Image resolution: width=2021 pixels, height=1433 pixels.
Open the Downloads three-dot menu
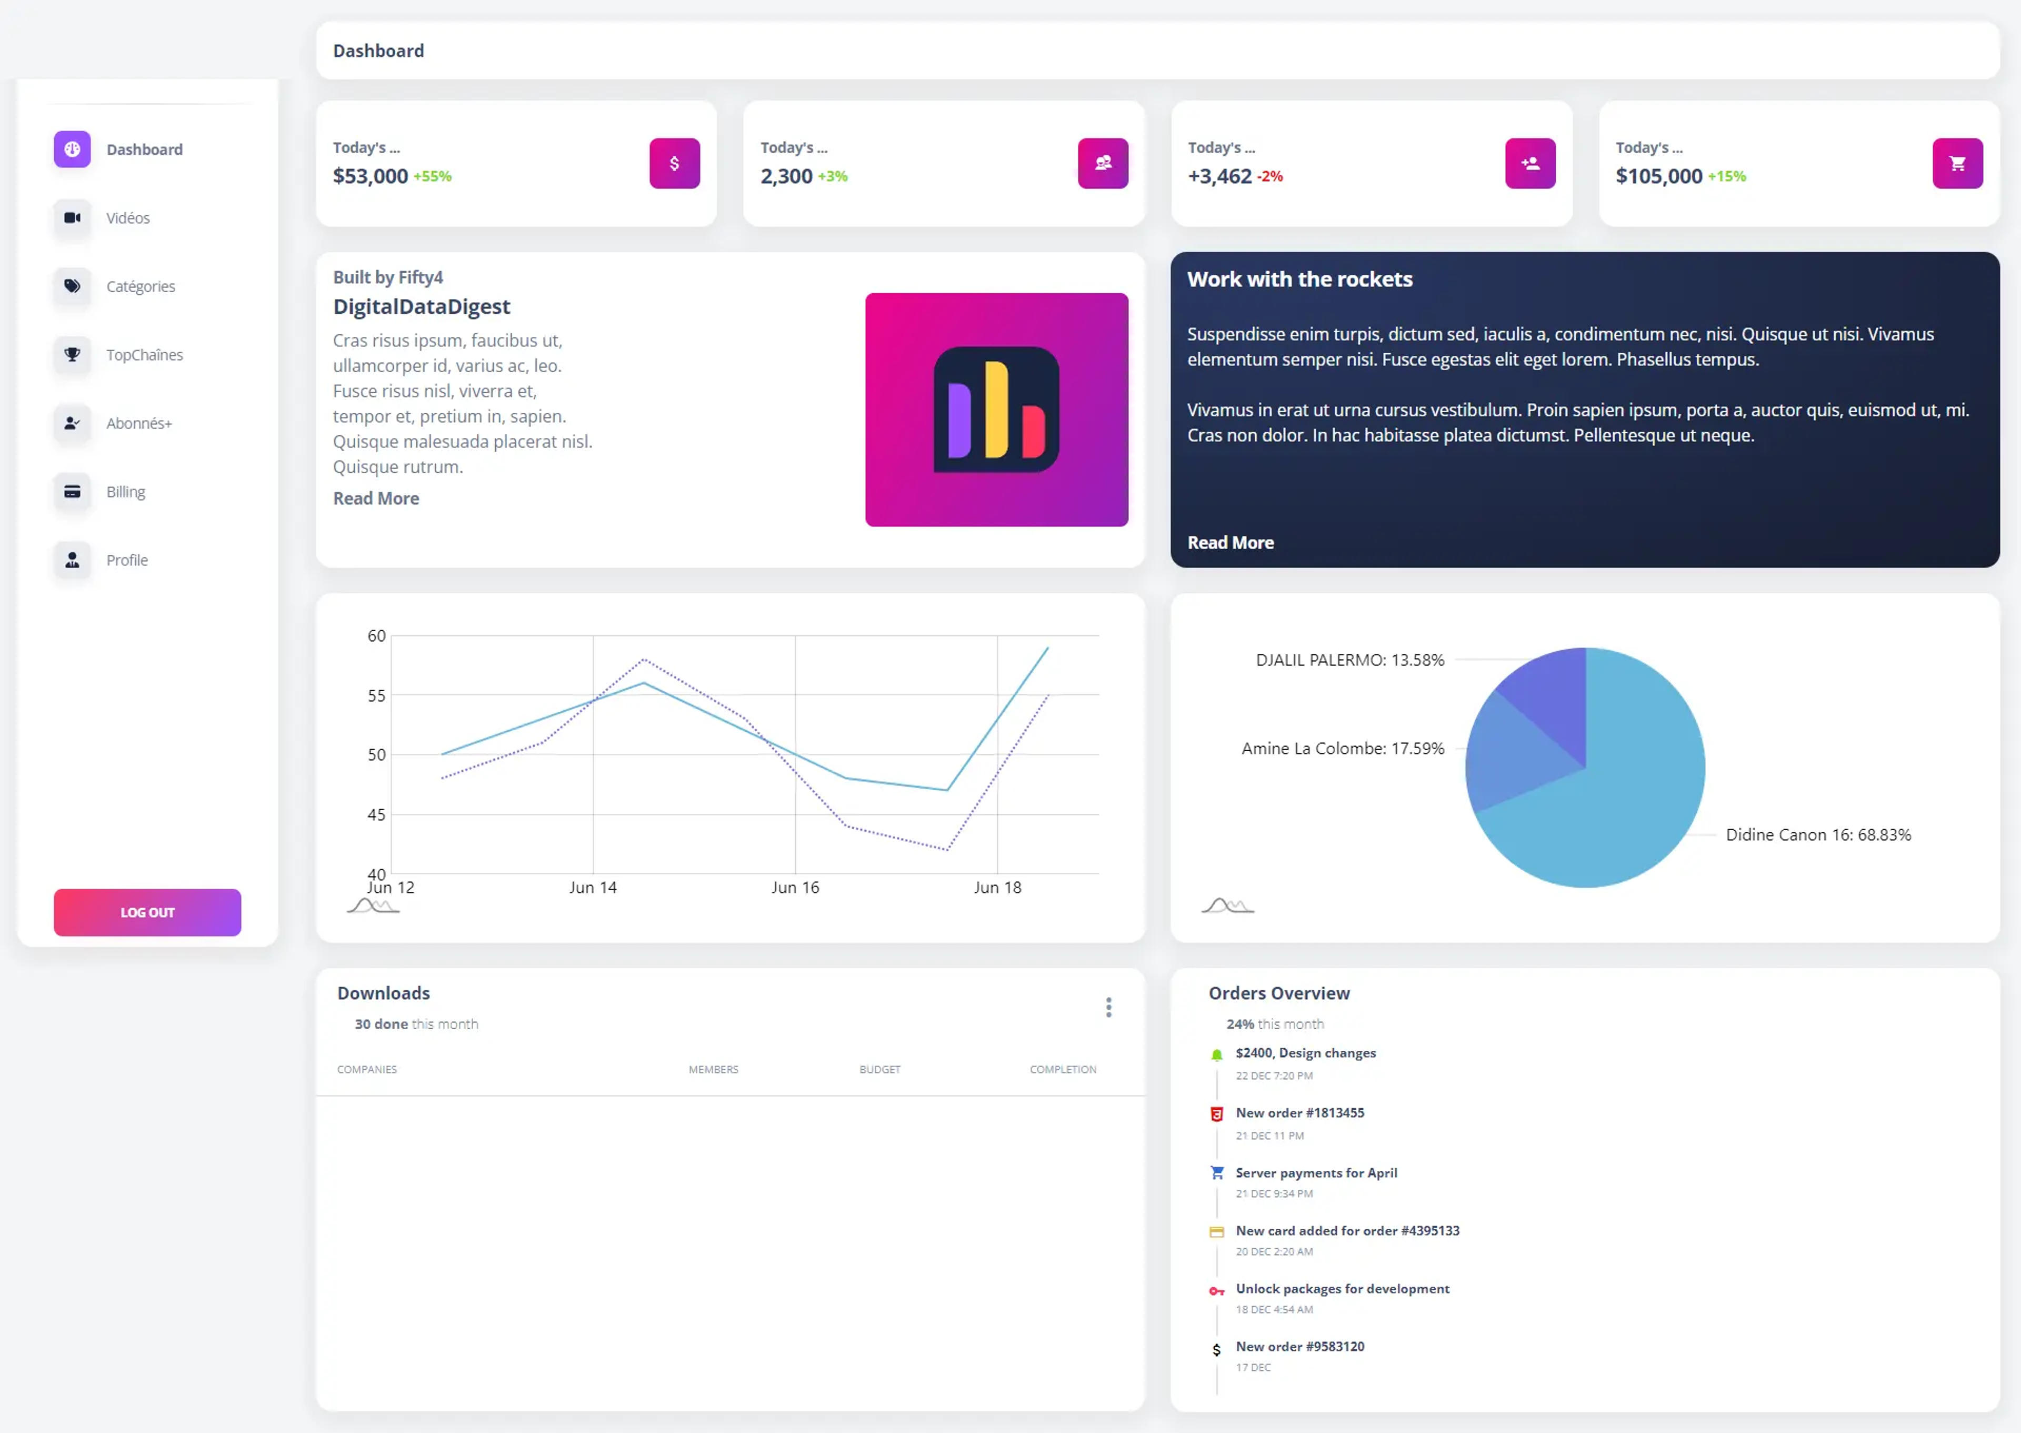pos(1109,1008)
